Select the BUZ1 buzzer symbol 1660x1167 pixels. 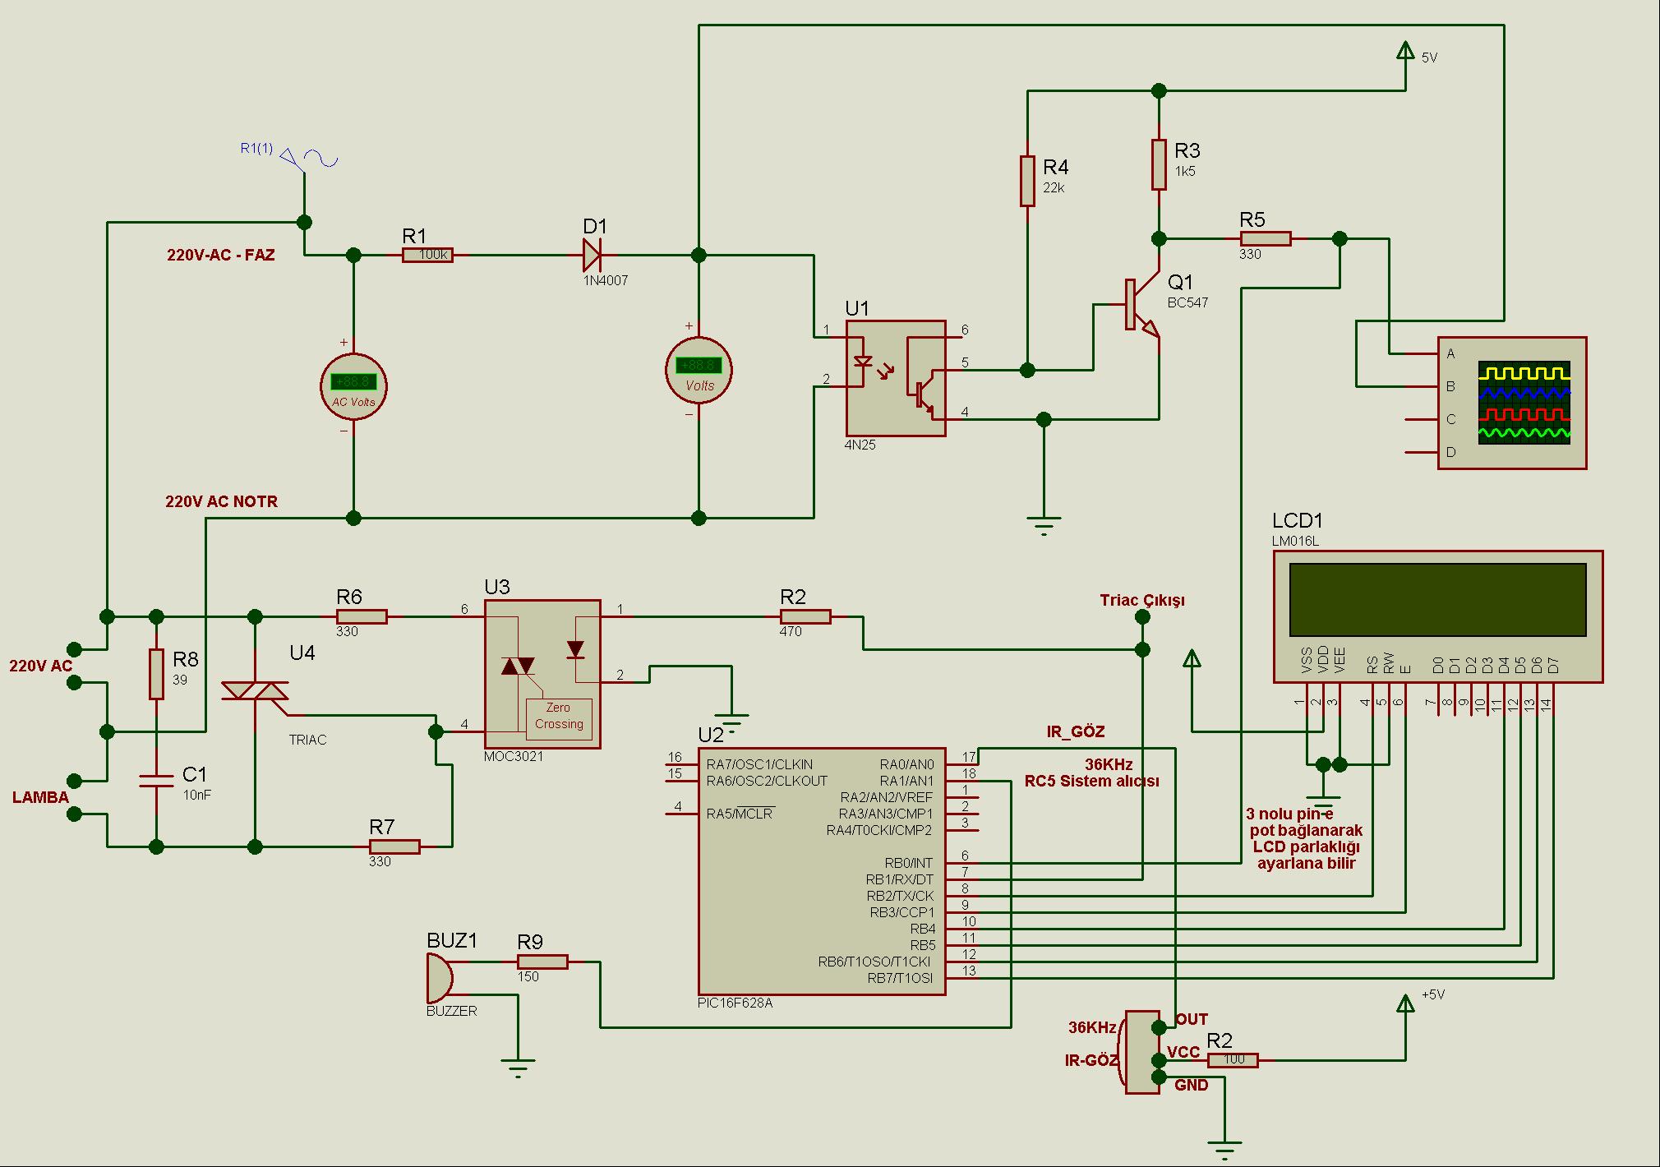(440, 978)
